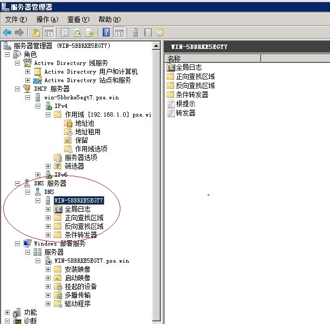This screenshot has height=324, width=330.
Task: Expand Active Directory 用户和计算机 node
Action: point(28,71)
